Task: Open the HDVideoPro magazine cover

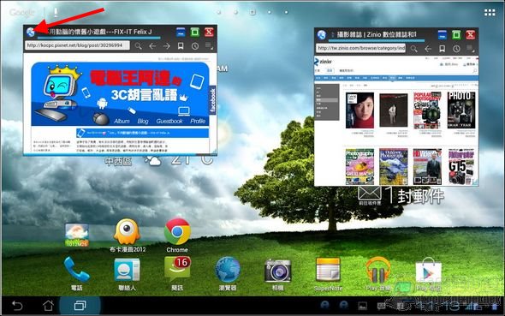Action: [427, 166]
